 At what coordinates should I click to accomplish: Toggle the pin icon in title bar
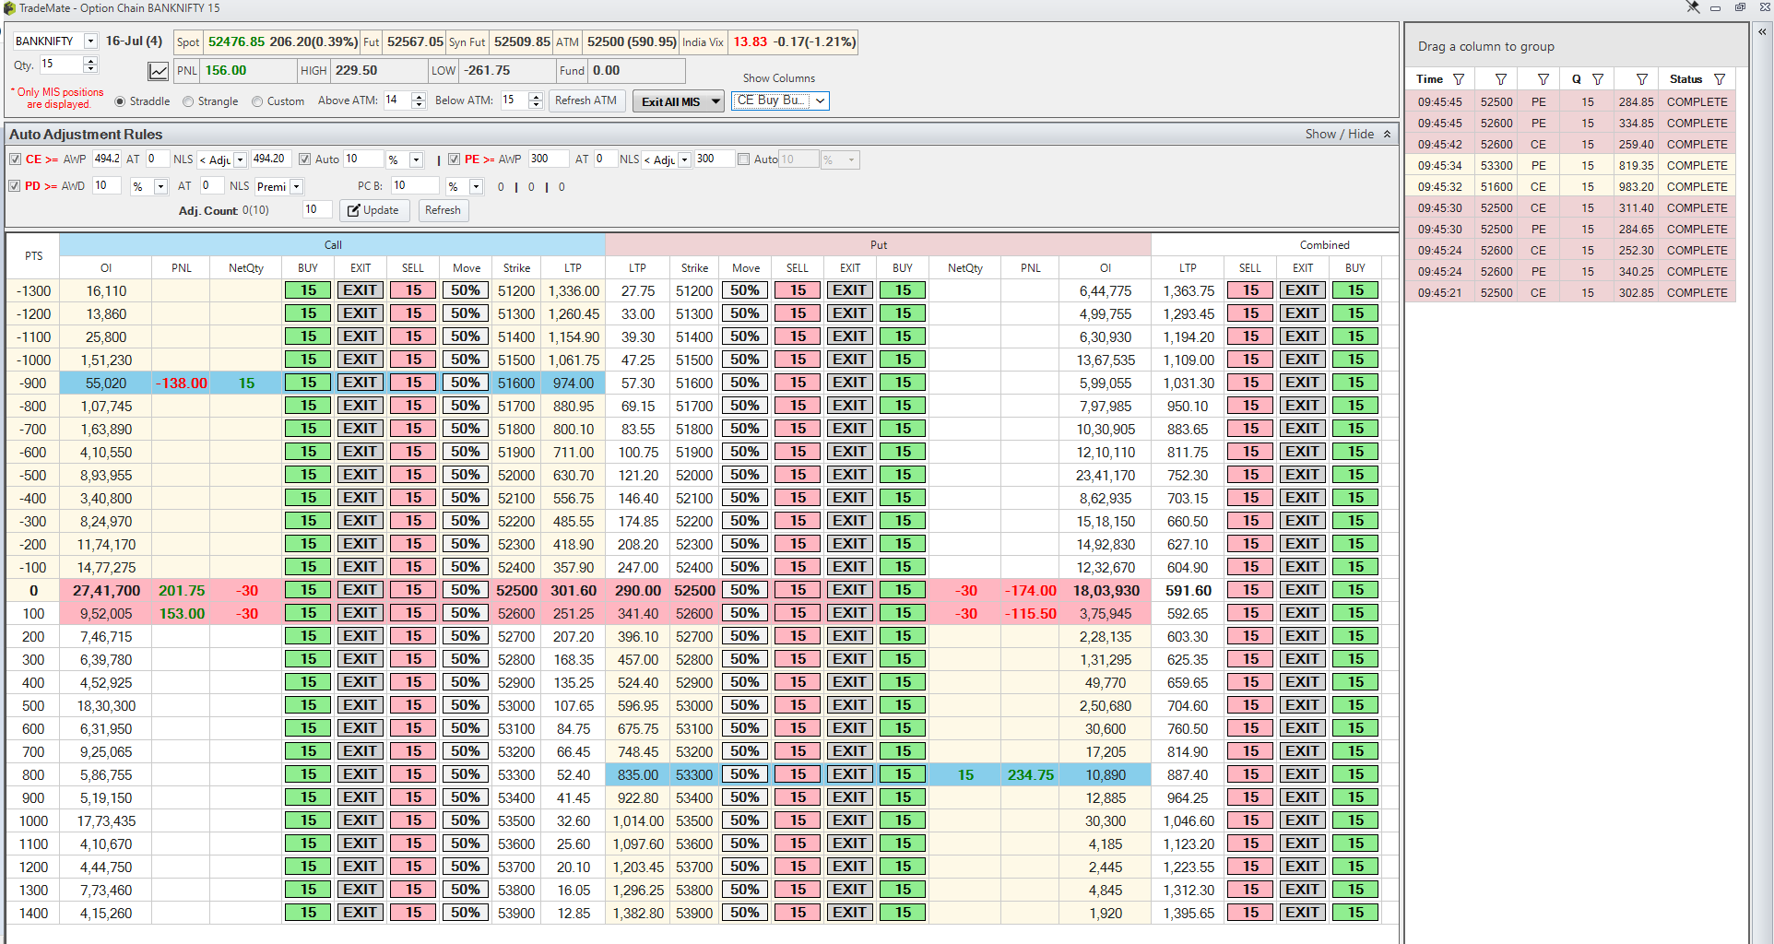(1693, 7)
